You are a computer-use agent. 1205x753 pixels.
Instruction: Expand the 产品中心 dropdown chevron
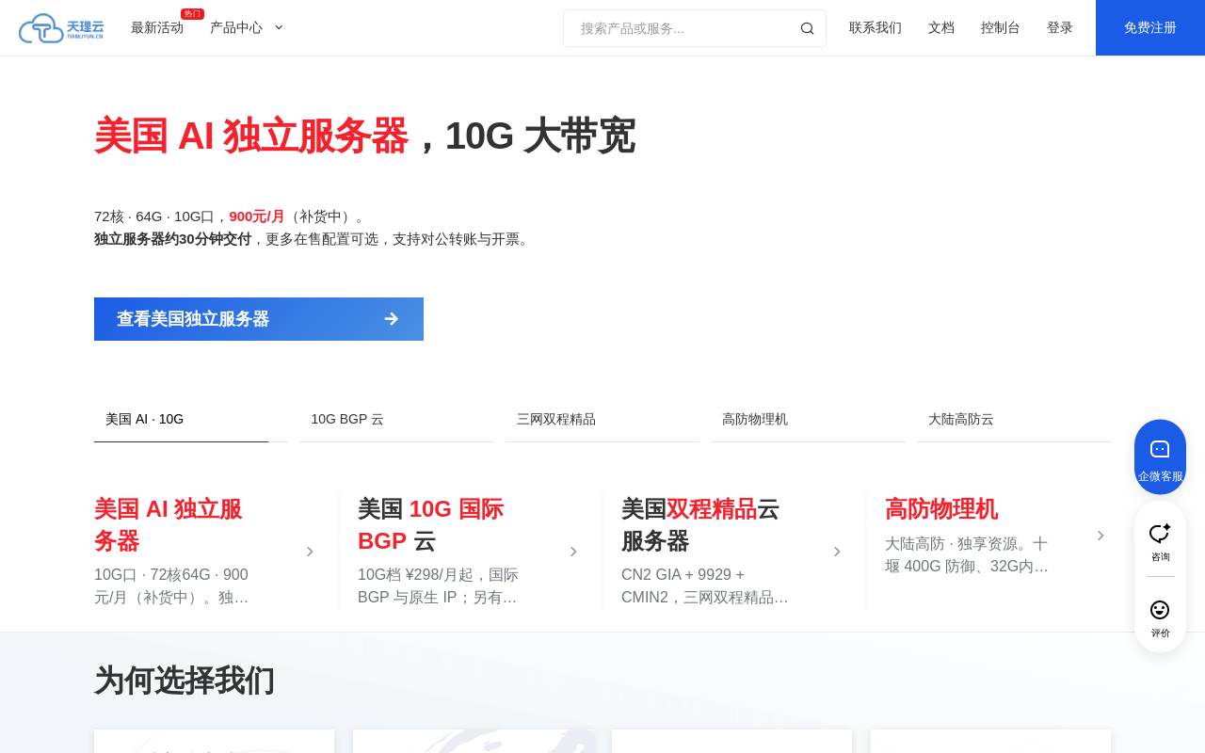click(x=279, y=27)
